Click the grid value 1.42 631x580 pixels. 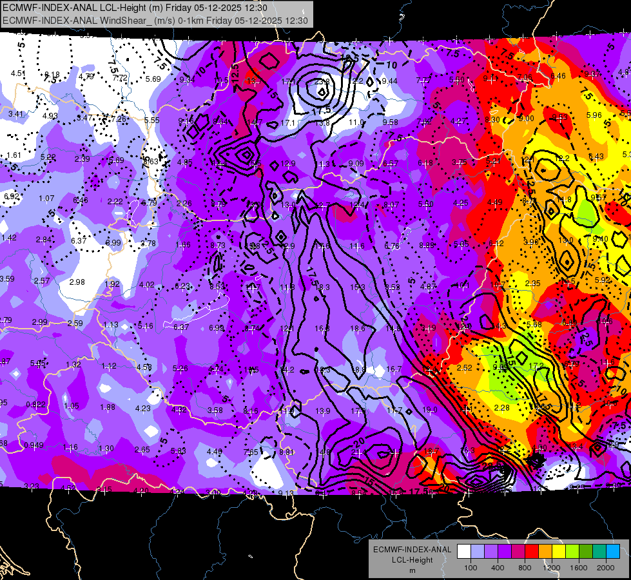point(9,237)
